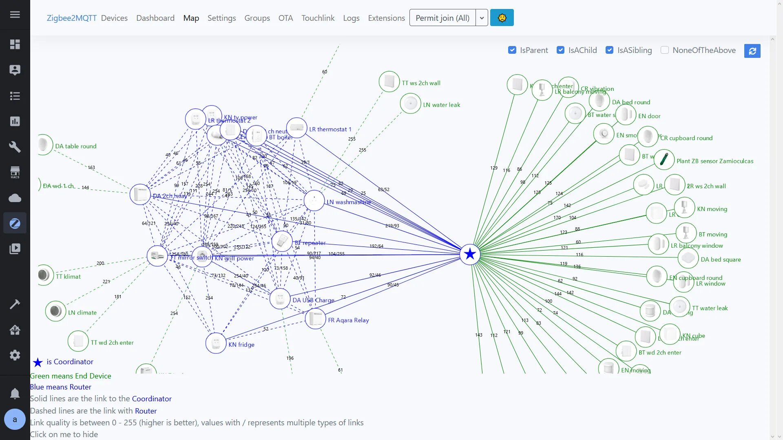
Task: Select the TT ws 2ch wall node
Action: (x=389, y=81)
